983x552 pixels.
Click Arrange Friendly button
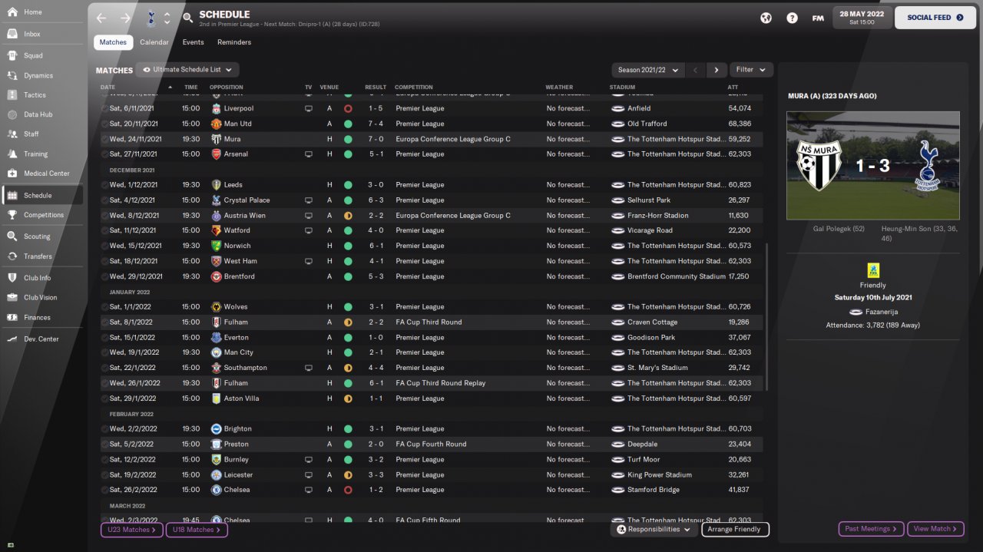pos(734,529)
